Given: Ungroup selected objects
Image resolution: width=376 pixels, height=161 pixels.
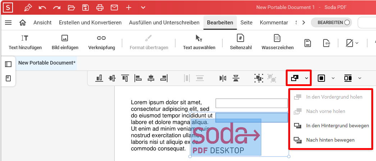Looking at the screenshot, I should 272,78.
